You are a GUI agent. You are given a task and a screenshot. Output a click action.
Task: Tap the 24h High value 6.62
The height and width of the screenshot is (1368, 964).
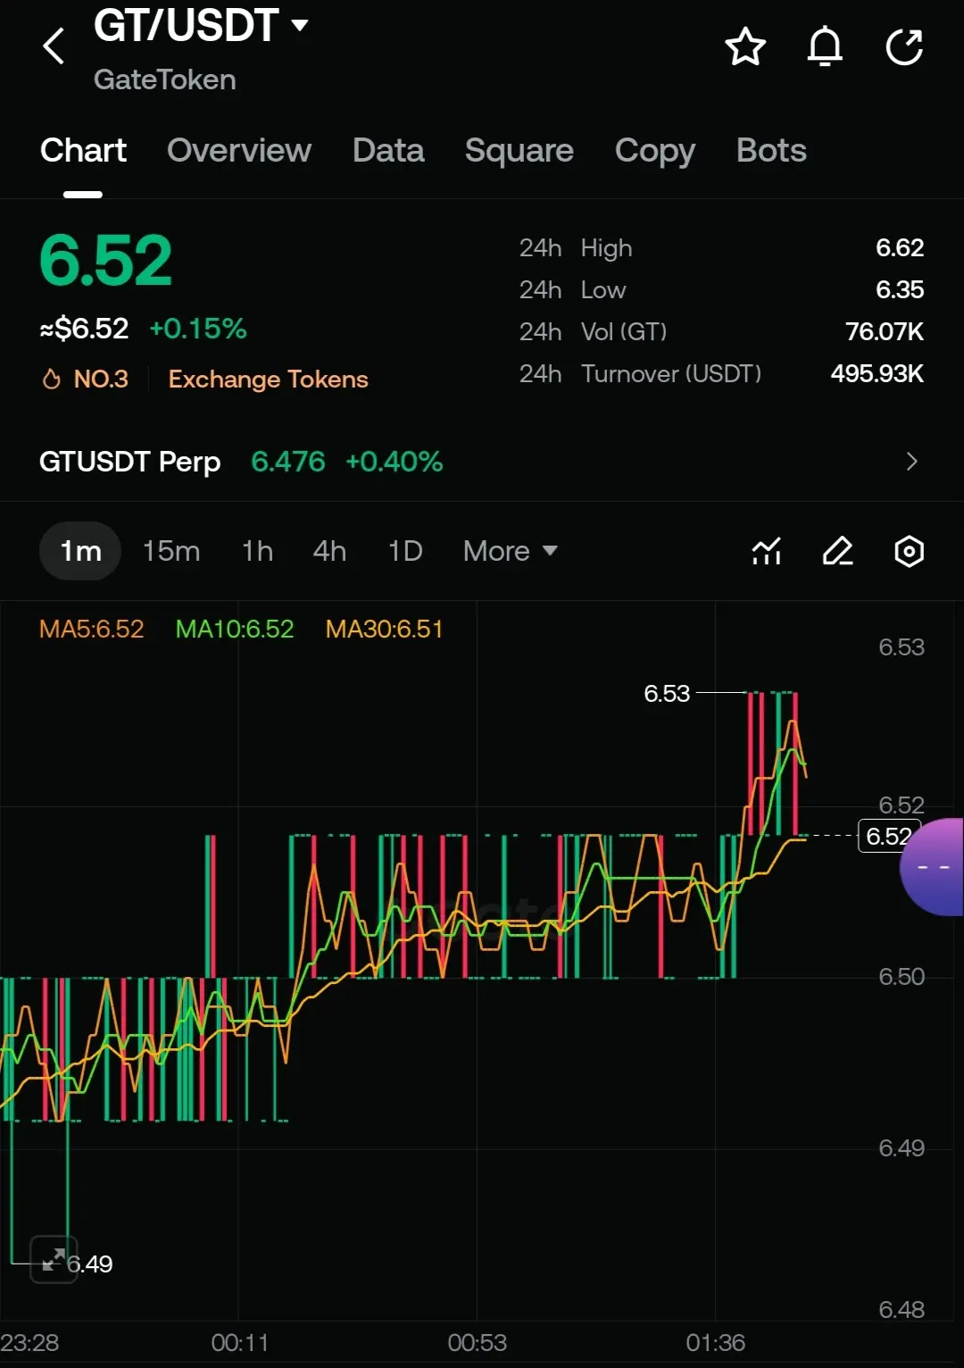900,247
